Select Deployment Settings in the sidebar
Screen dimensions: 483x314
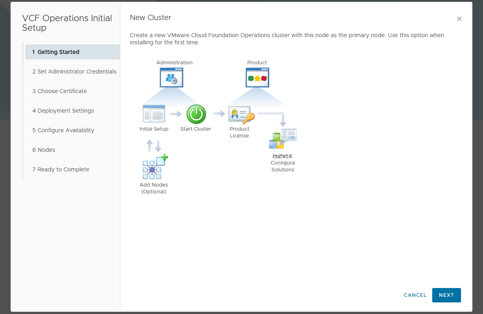click(63, 111)
